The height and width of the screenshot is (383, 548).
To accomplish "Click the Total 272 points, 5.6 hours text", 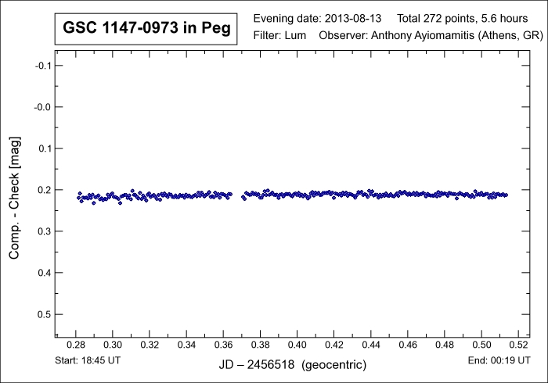I will tap(467, 19).
